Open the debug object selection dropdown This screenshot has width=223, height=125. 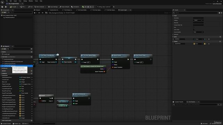pos(104,7)
